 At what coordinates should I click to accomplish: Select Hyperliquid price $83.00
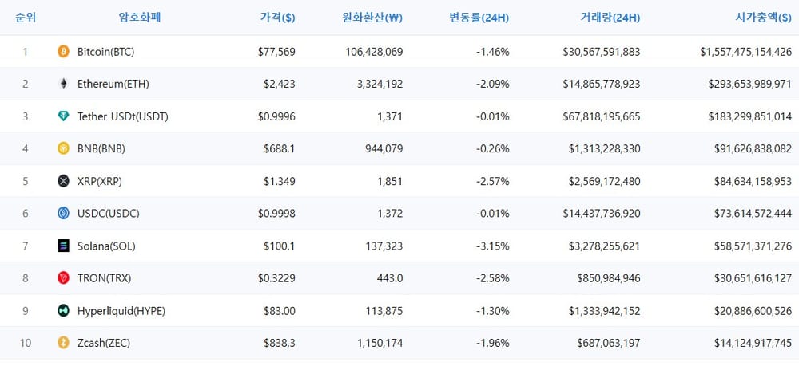pyautogui.click(x=279, y=311)
